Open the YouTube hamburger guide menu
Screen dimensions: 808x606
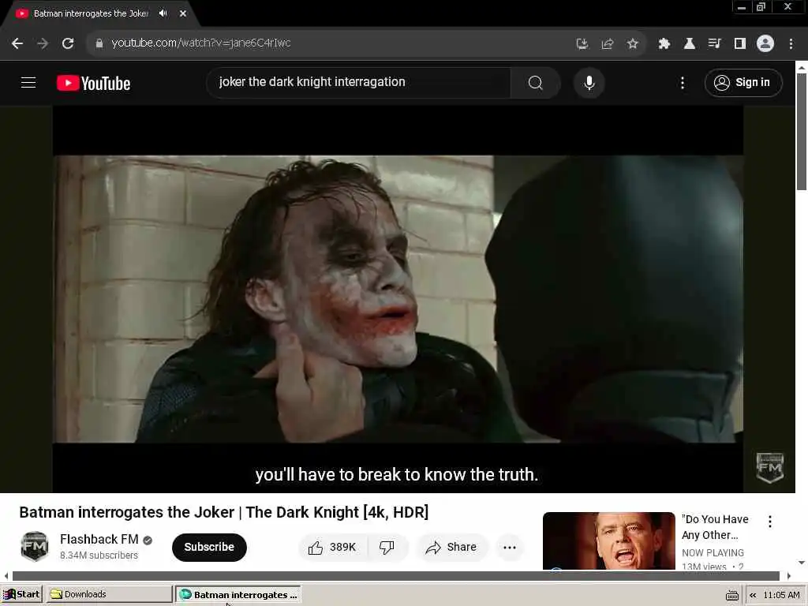pos(28,82)
